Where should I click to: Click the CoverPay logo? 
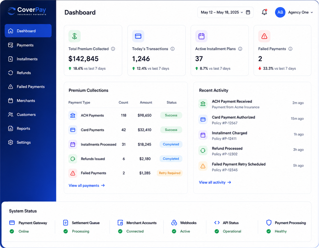coord(27,11)
